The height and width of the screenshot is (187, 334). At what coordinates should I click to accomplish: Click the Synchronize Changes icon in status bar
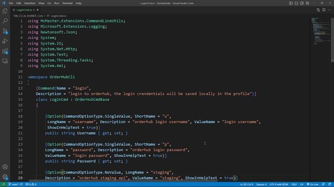pos(21,184)
